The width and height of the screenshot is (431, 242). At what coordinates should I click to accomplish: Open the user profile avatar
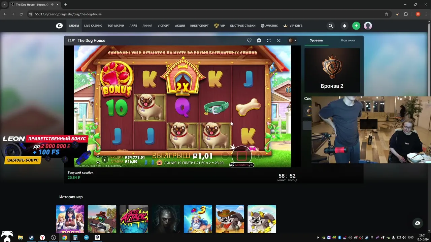point(368,26)
